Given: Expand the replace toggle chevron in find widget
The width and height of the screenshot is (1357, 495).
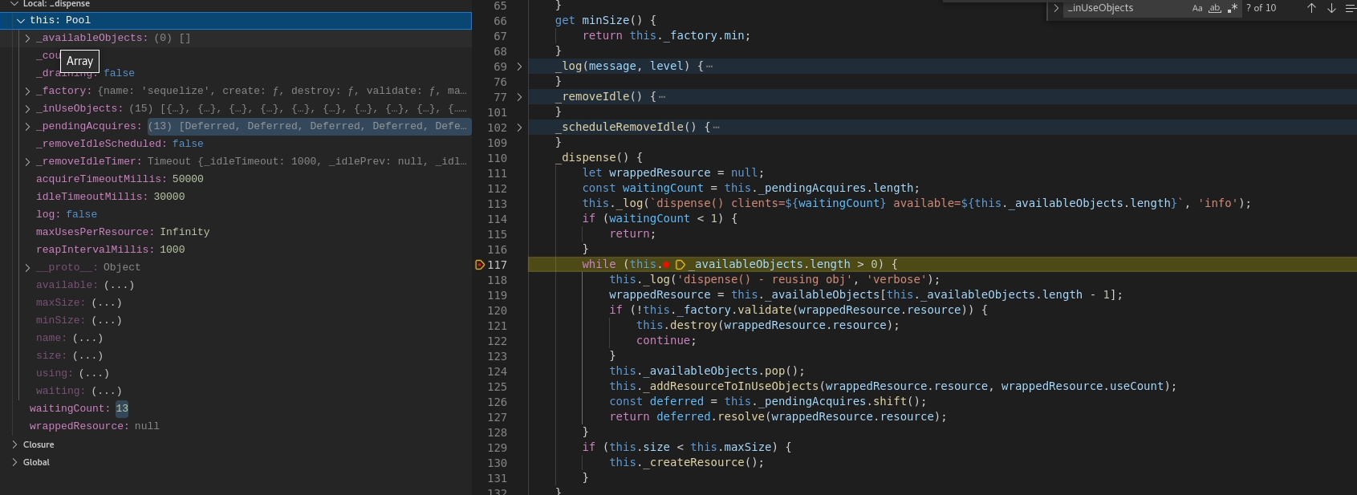Looking at the screenshot, I should (1056, 8).
